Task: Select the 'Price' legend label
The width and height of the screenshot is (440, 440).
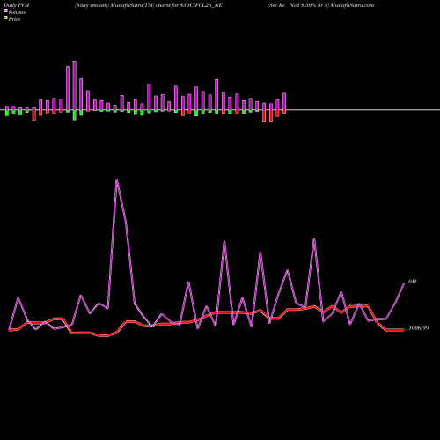Action: pyautogui.click(x=15, y=19)
